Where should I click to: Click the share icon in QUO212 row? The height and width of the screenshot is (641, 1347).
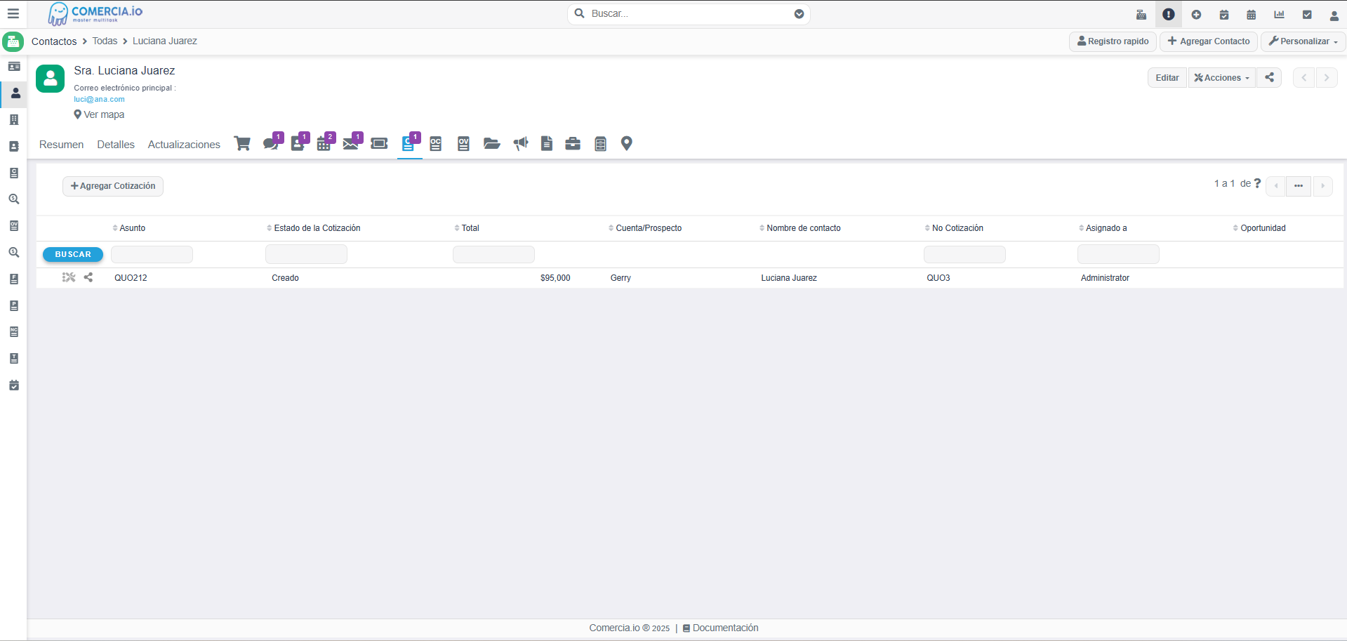pos(88,277)
